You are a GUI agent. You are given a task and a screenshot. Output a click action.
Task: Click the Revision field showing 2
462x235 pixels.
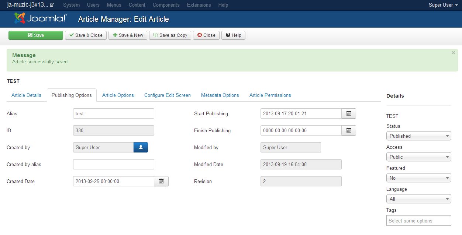point(301,181)
